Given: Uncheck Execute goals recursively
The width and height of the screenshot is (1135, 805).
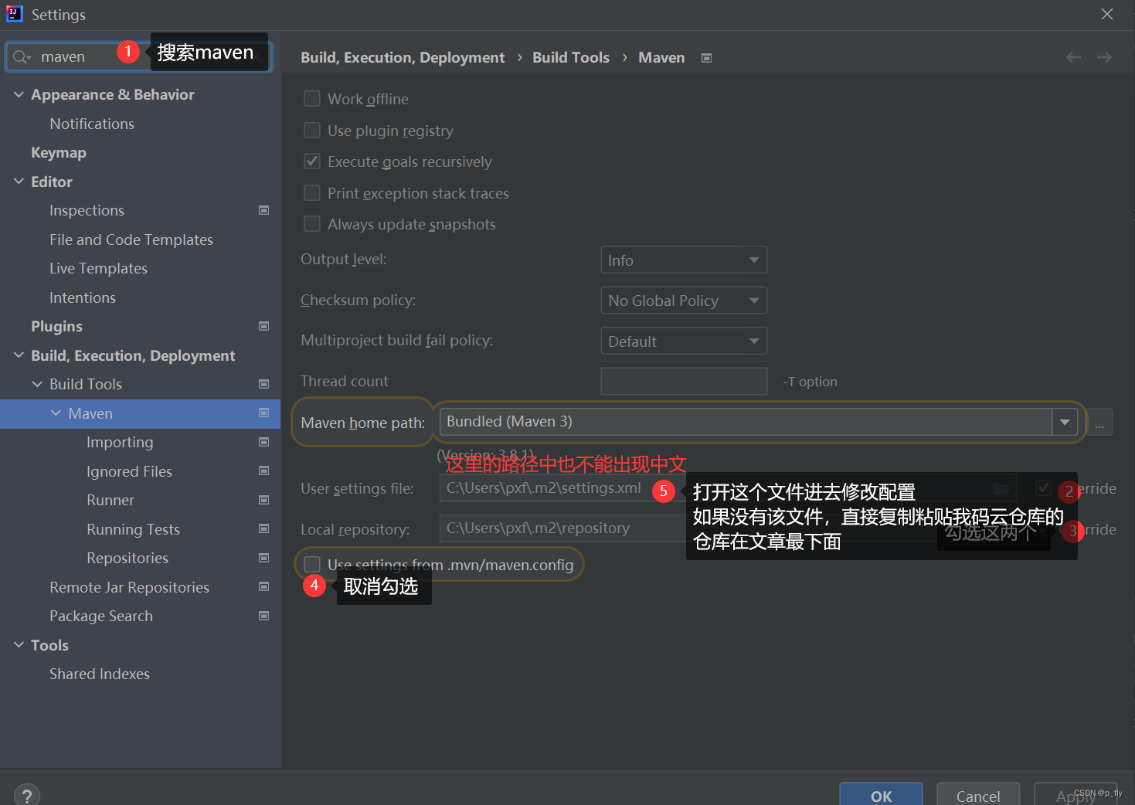Looking at the screenshot, I should pyautogui.click(x=312, y=161).
